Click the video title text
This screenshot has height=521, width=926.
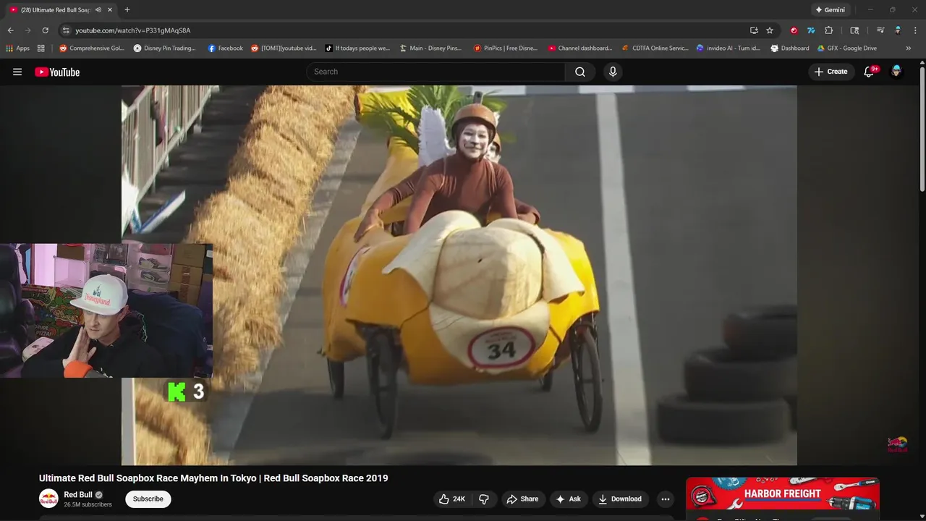pyautogui.click(x=213, y=478)
